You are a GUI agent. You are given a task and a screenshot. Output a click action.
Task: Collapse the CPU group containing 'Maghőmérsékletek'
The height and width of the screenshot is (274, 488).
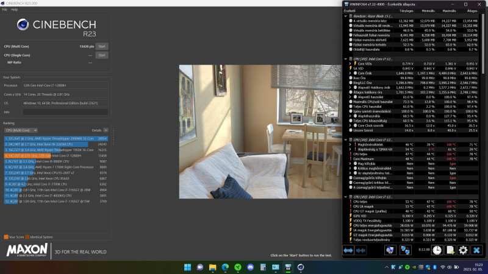tap(345, 140)
